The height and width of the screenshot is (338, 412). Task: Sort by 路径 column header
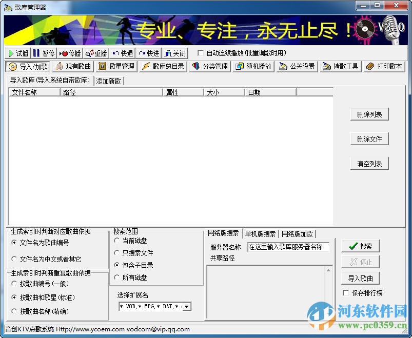click(x=112, y=92)
